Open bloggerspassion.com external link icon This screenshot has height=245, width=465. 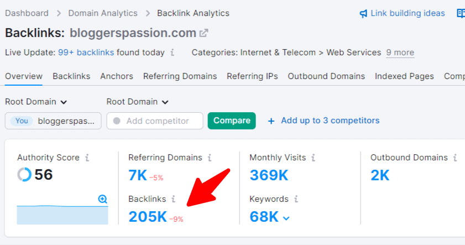coord(203,33)
